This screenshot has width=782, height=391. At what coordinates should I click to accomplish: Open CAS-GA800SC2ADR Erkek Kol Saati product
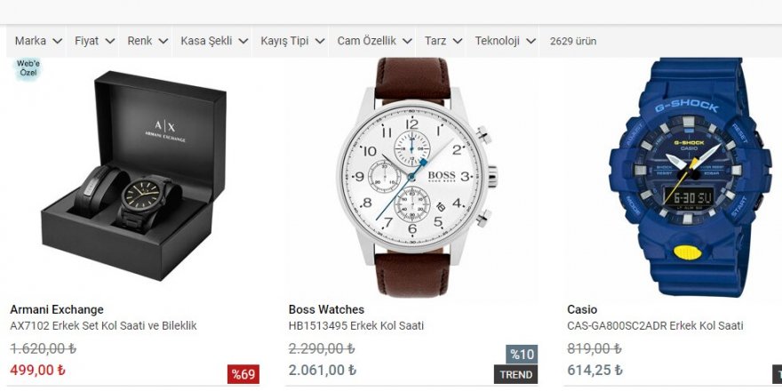pyautogui.click(x=655, y=325)
